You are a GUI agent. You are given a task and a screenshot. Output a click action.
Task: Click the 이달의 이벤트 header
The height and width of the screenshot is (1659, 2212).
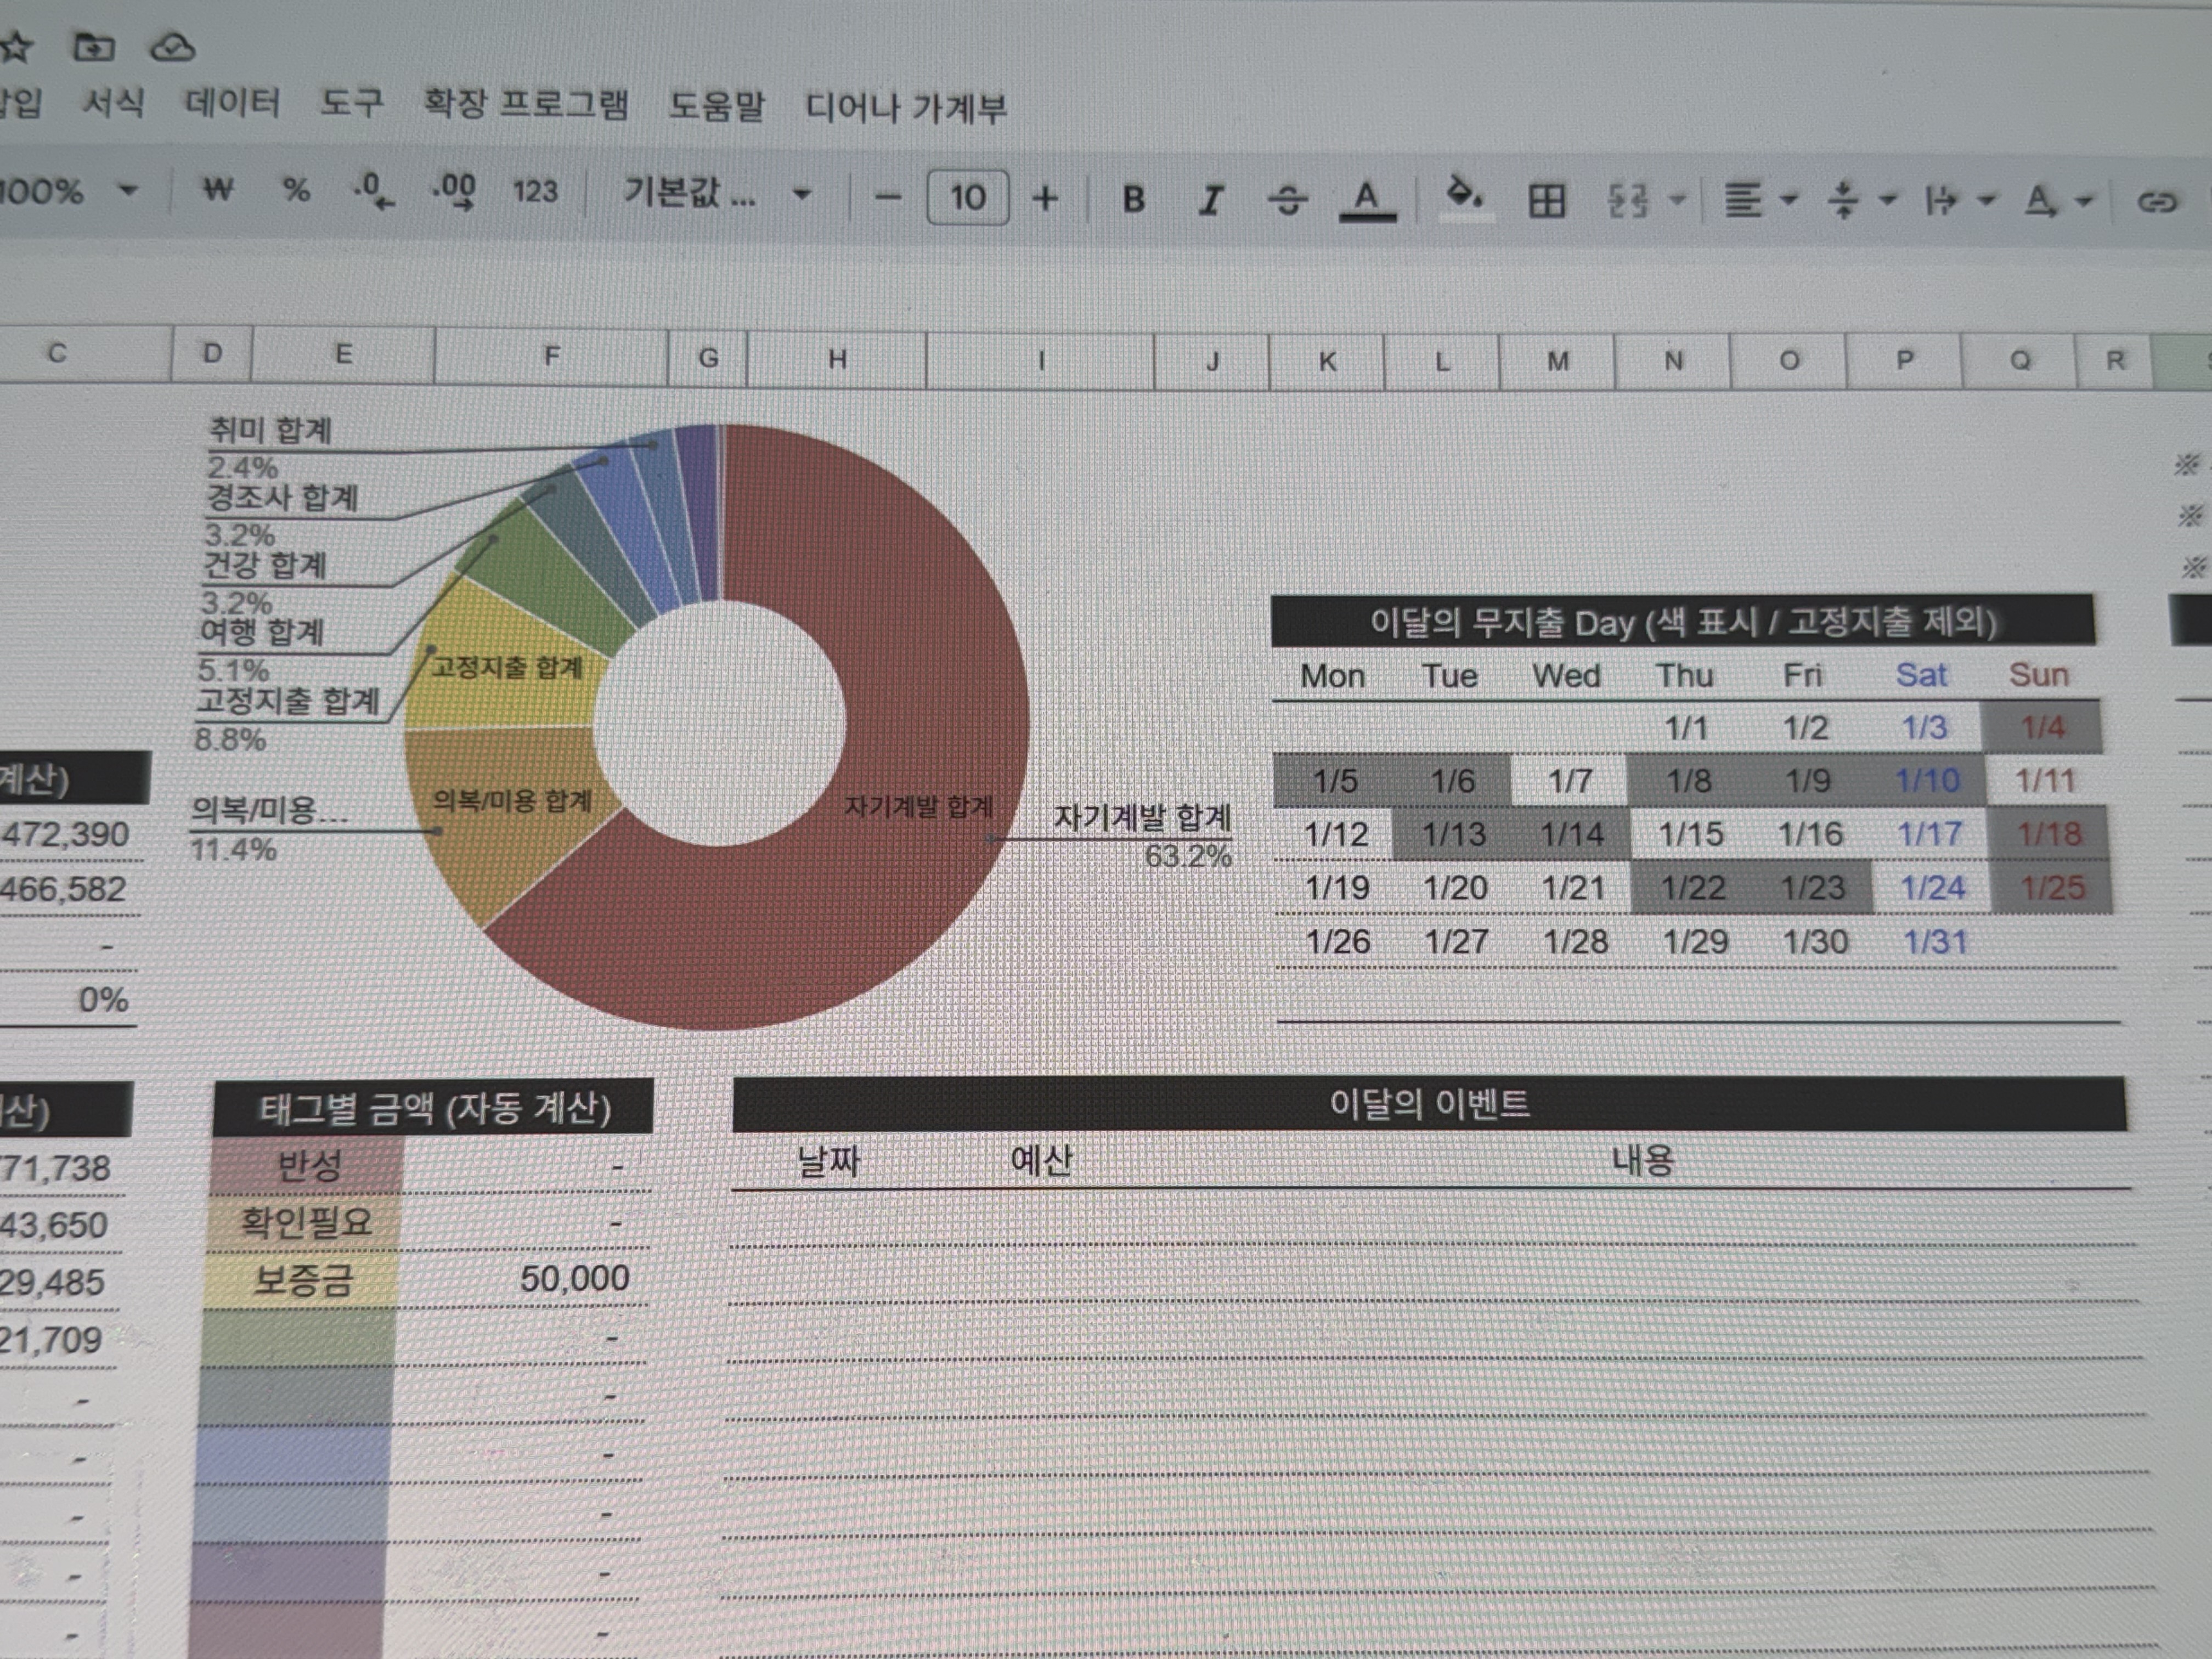click(x=1429, y=1104)
